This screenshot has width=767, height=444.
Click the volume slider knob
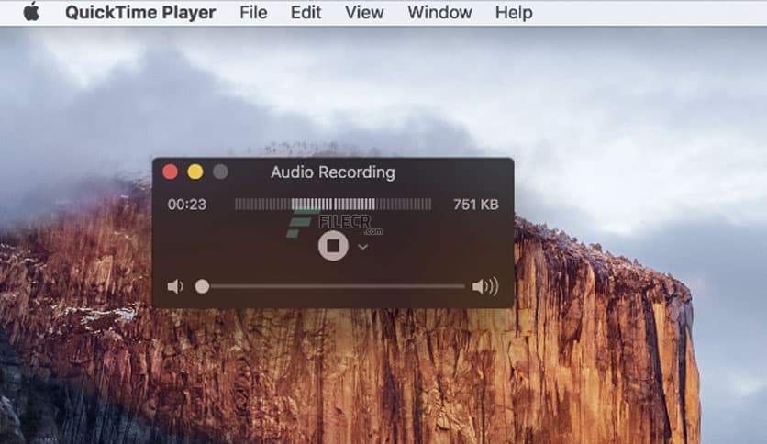point(202,286)
